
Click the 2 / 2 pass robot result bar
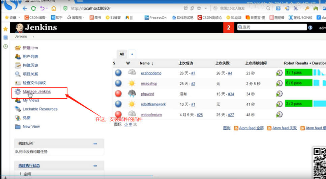299,104
